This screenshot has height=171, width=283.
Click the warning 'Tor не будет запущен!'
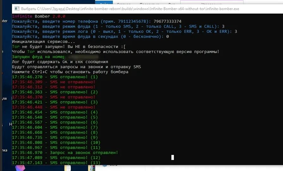coord(69,47)
